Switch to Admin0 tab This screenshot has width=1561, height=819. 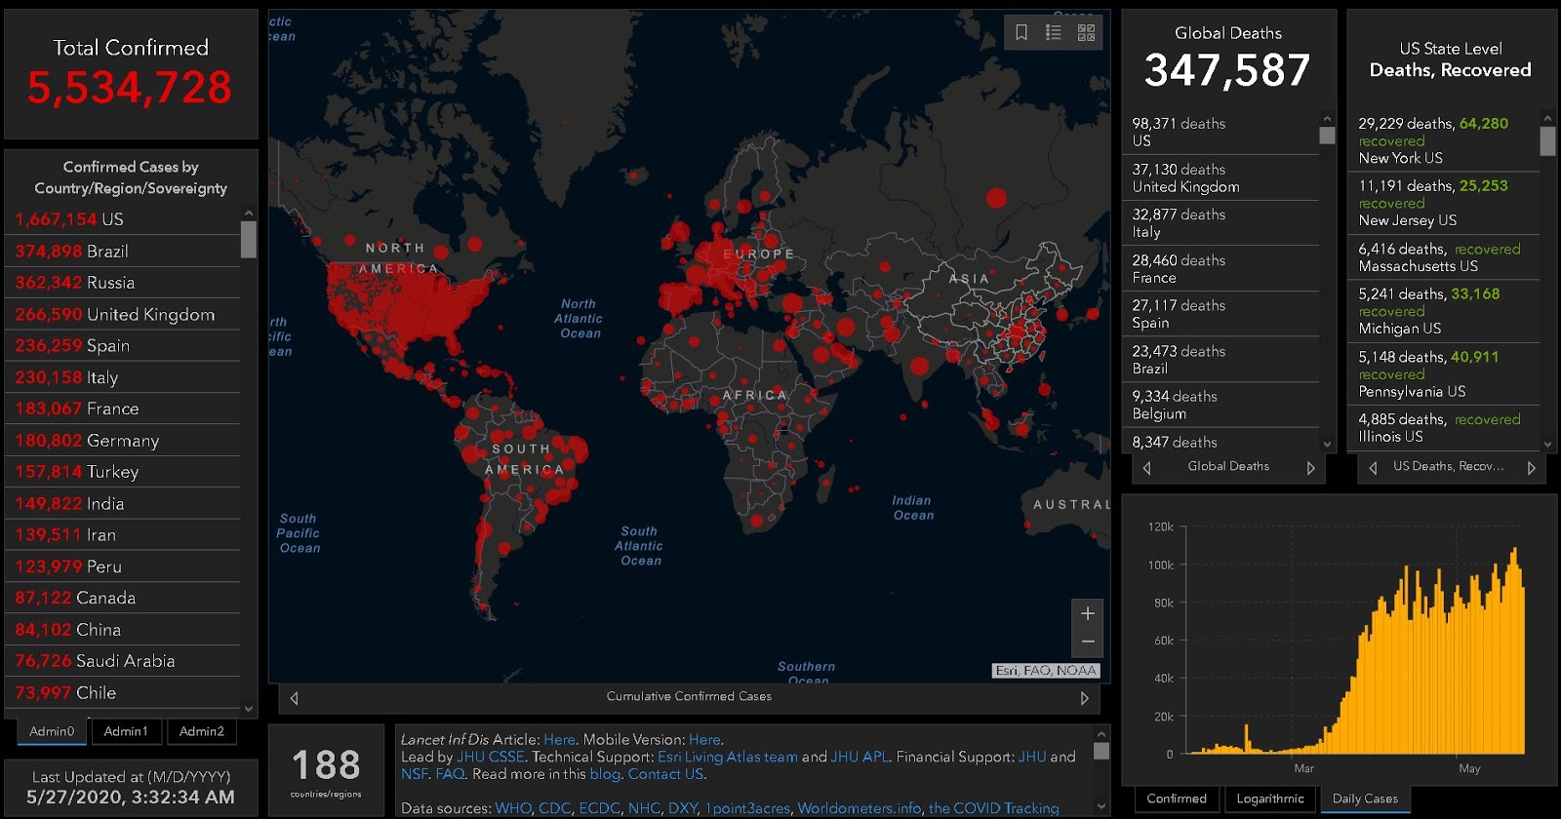click(x=52, y=731)
